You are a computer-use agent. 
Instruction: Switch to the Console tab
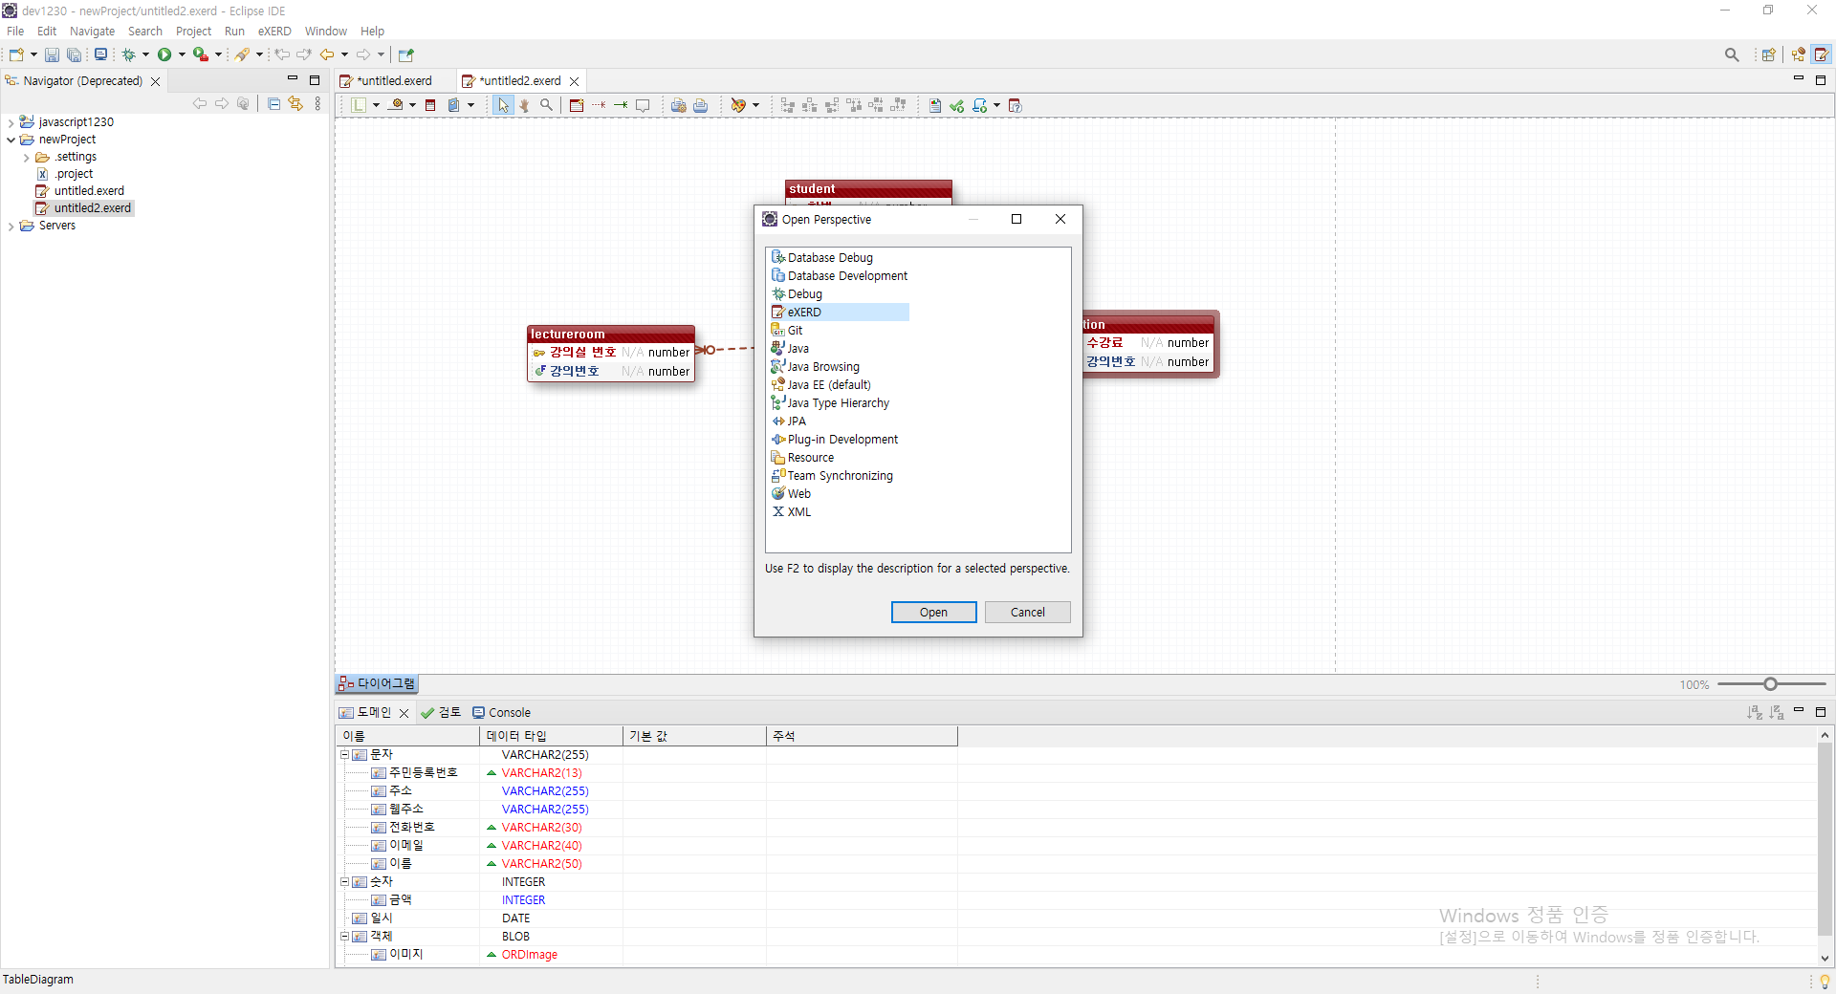point(501,712)
